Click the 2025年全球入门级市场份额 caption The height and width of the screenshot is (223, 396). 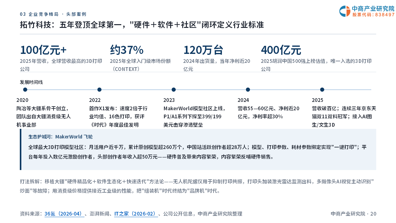140,65
